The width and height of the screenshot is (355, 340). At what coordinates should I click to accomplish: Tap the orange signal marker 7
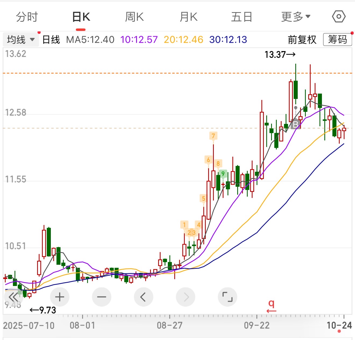pos(213,136)
